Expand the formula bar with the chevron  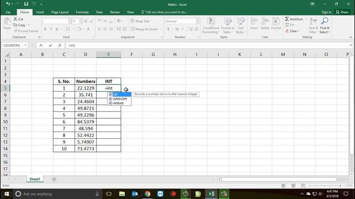click(x=351, y=45)
